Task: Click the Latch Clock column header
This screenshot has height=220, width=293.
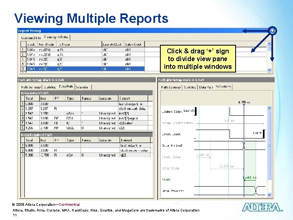Action: [134, 44]
